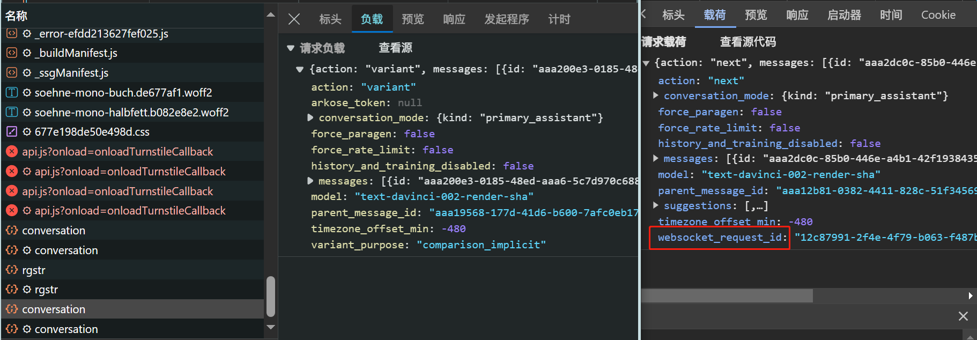Expand conversation_mode in the variant payload
This screenshot has height=340, width=977.
pos(310,117)
